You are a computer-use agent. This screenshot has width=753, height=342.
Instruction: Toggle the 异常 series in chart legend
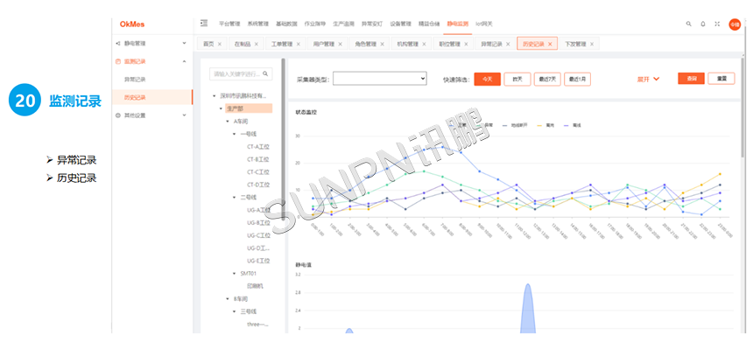click(x=485, y=125)
